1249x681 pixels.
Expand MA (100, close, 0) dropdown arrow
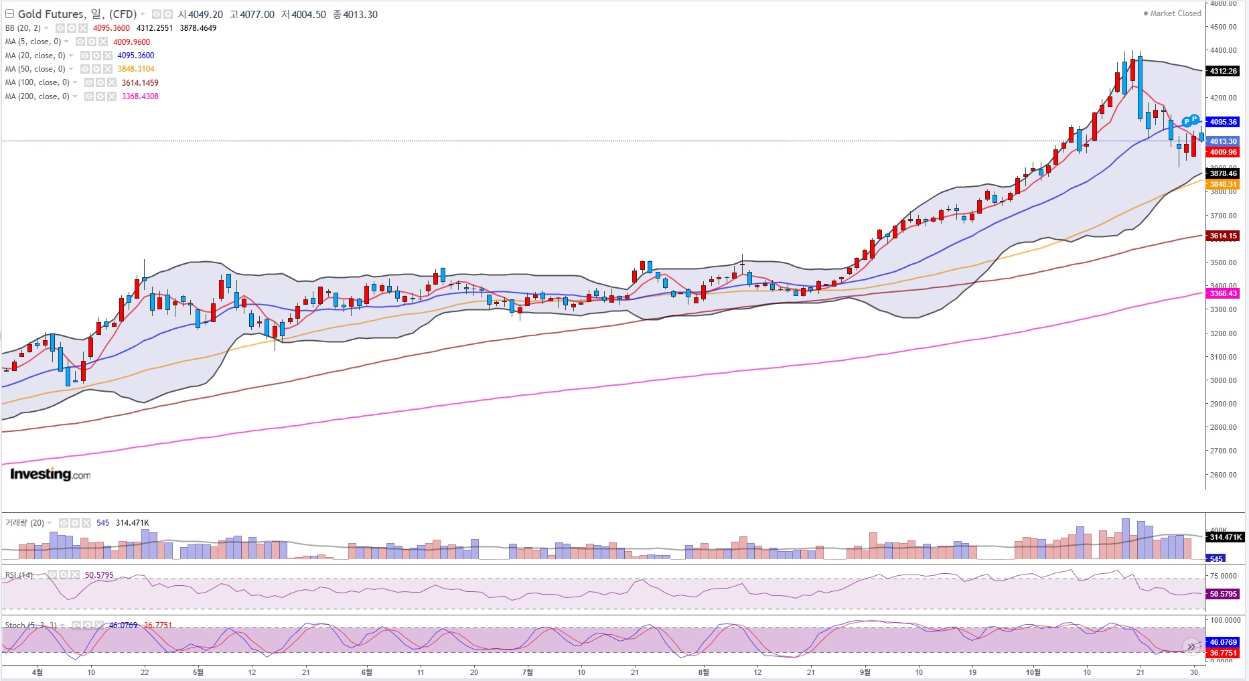75,82
